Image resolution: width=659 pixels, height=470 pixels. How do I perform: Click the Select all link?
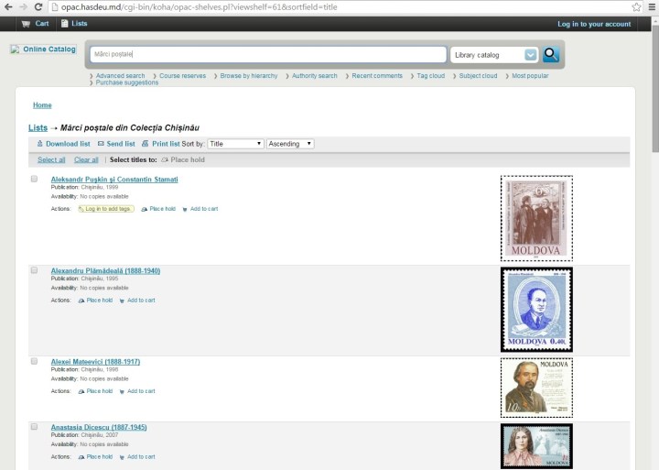point(51,159)
